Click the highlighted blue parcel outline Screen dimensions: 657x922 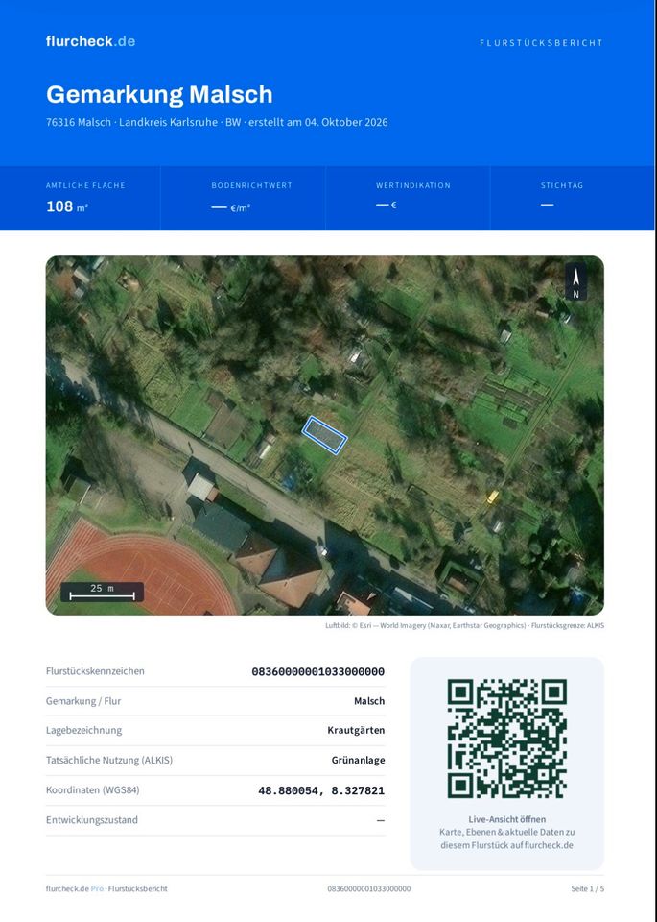(x=325, y=435)
